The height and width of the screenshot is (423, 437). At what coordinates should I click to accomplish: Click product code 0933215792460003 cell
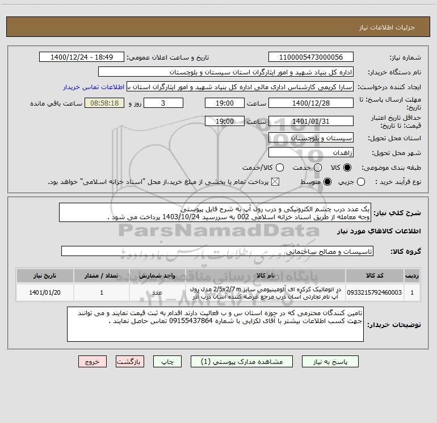click(375, 292)
